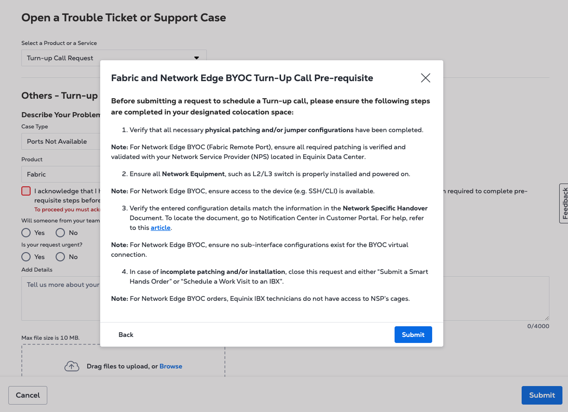Select Yes for team member question
This screenshot has width=568, height=412.
coord(26,233)
